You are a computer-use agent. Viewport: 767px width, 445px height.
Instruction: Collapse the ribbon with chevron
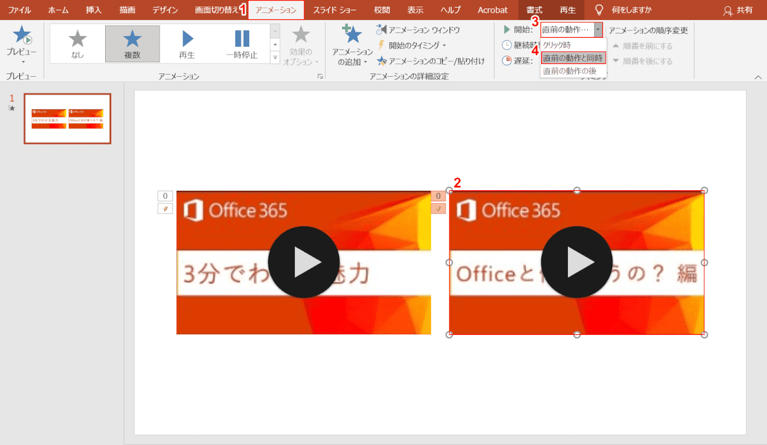click(x=758, y=77)
